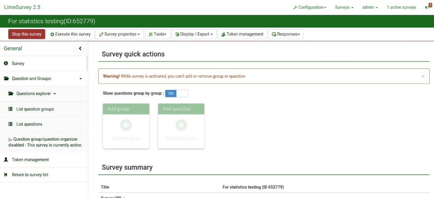Dismiss the warning alert with the X
This screenshot has width=434, height=198.
423,76
